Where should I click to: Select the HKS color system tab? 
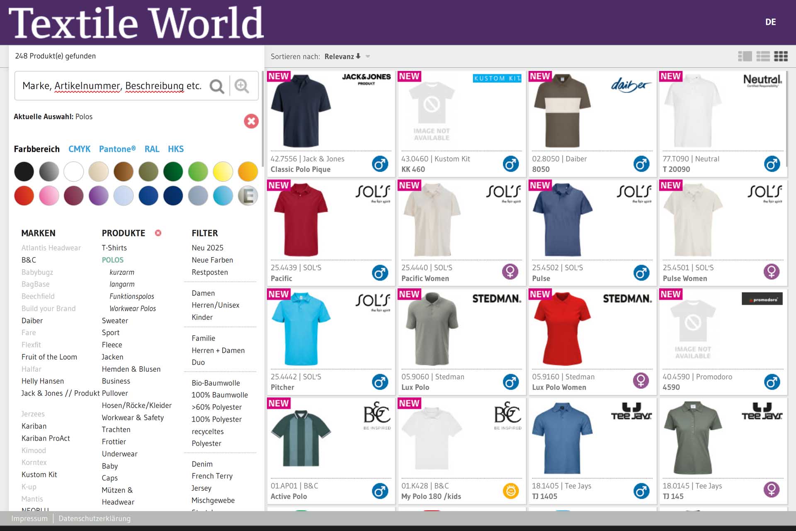176,149
